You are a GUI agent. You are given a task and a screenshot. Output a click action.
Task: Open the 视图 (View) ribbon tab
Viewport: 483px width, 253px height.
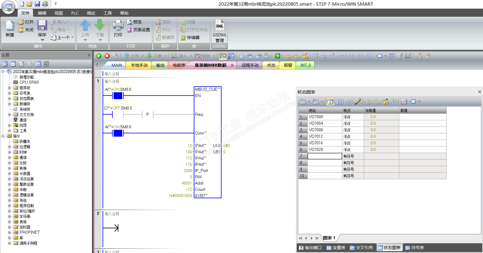click(x=59, y=13)
